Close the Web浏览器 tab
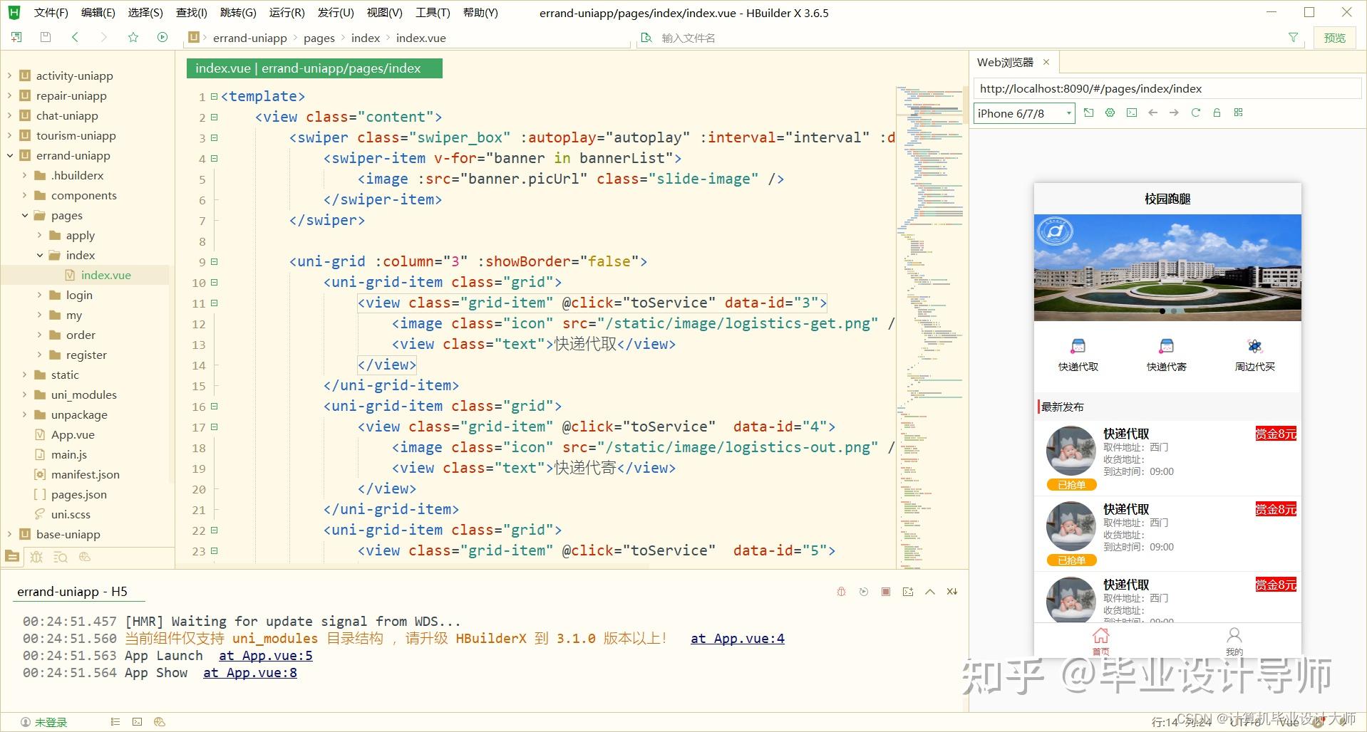 point(1046,62)
